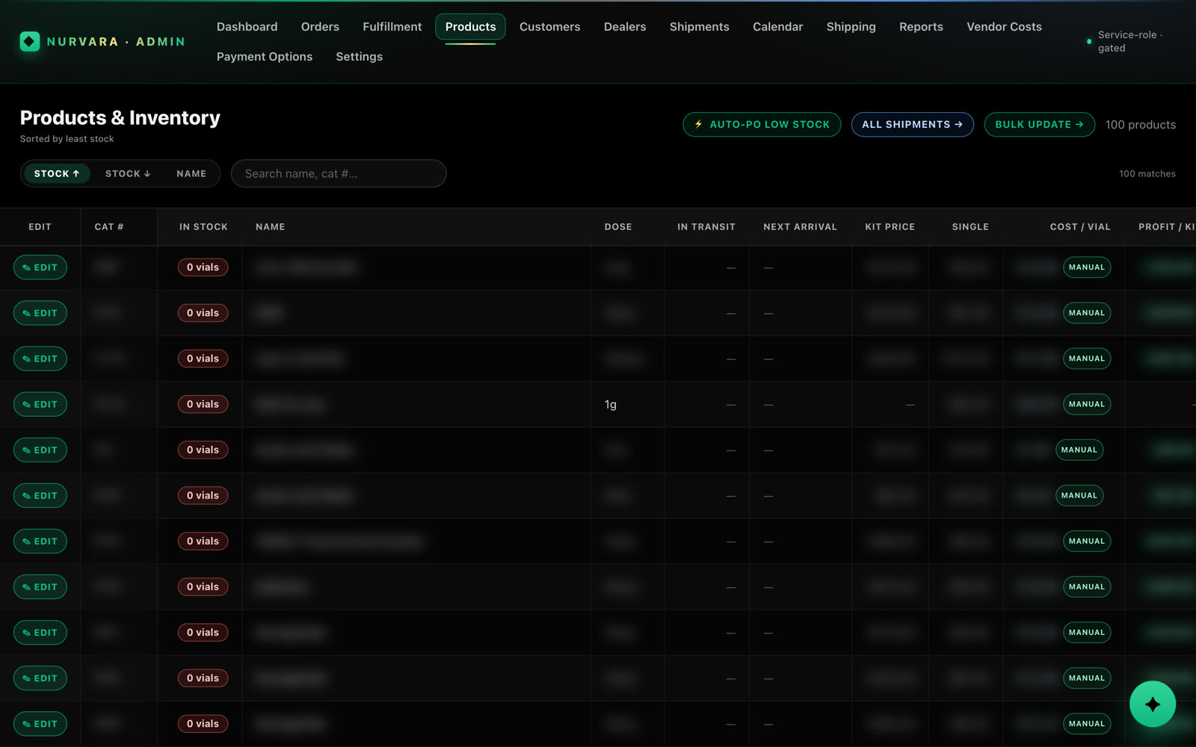This screenshot has height=747, width=1196.
Task: Sort by Stock descending toggle
Action: point(128,173)
